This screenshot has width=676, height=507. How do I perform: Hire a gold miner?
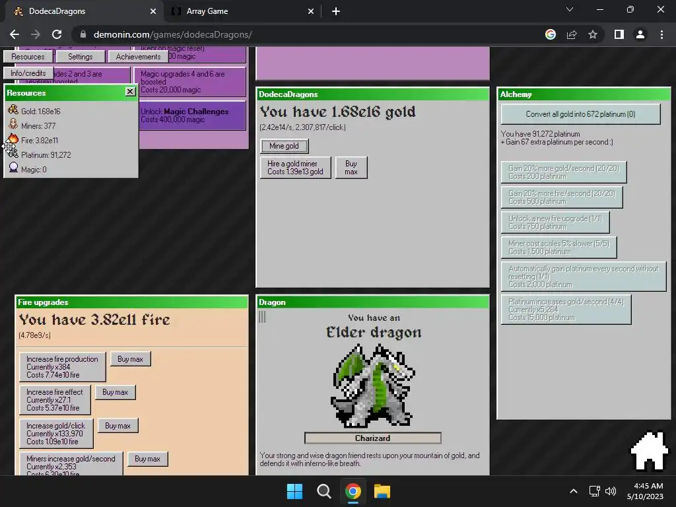(x=295, y=168)
